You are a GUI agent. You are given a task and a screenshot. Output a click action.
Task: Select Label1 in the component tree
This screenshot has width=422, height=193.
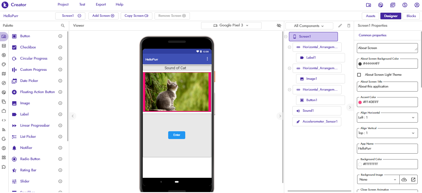click(320, 58)
